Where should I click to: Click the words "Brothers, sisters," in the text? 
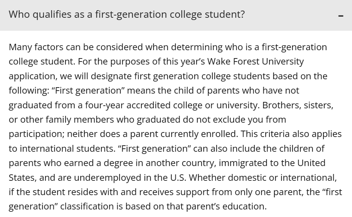pyautogui.click(x=298, y=105)
